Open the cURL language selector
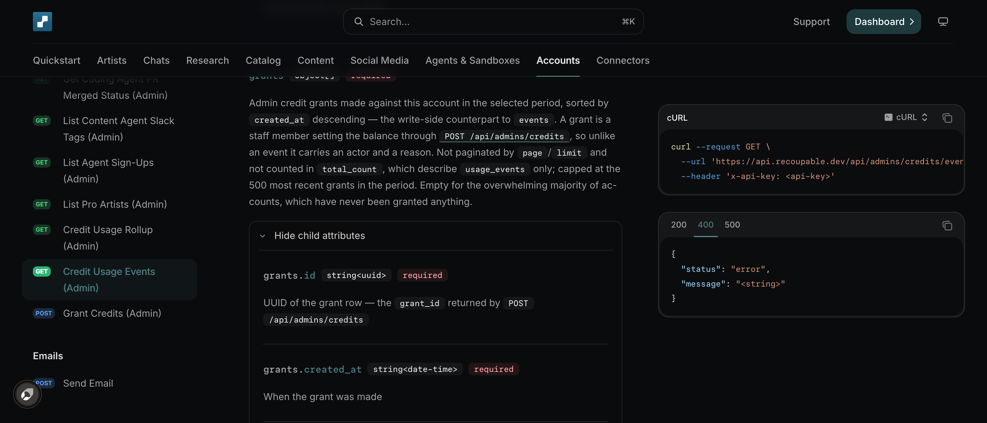987x423 pixels. click(906, 117)
